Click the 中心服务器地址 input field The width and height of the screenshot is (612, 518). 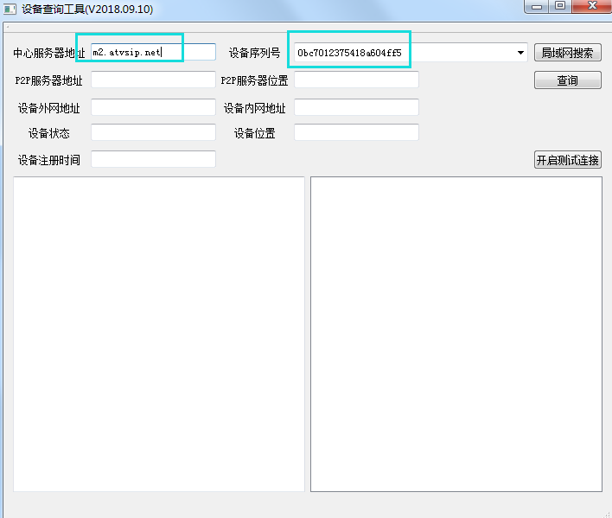pos(153,52)
